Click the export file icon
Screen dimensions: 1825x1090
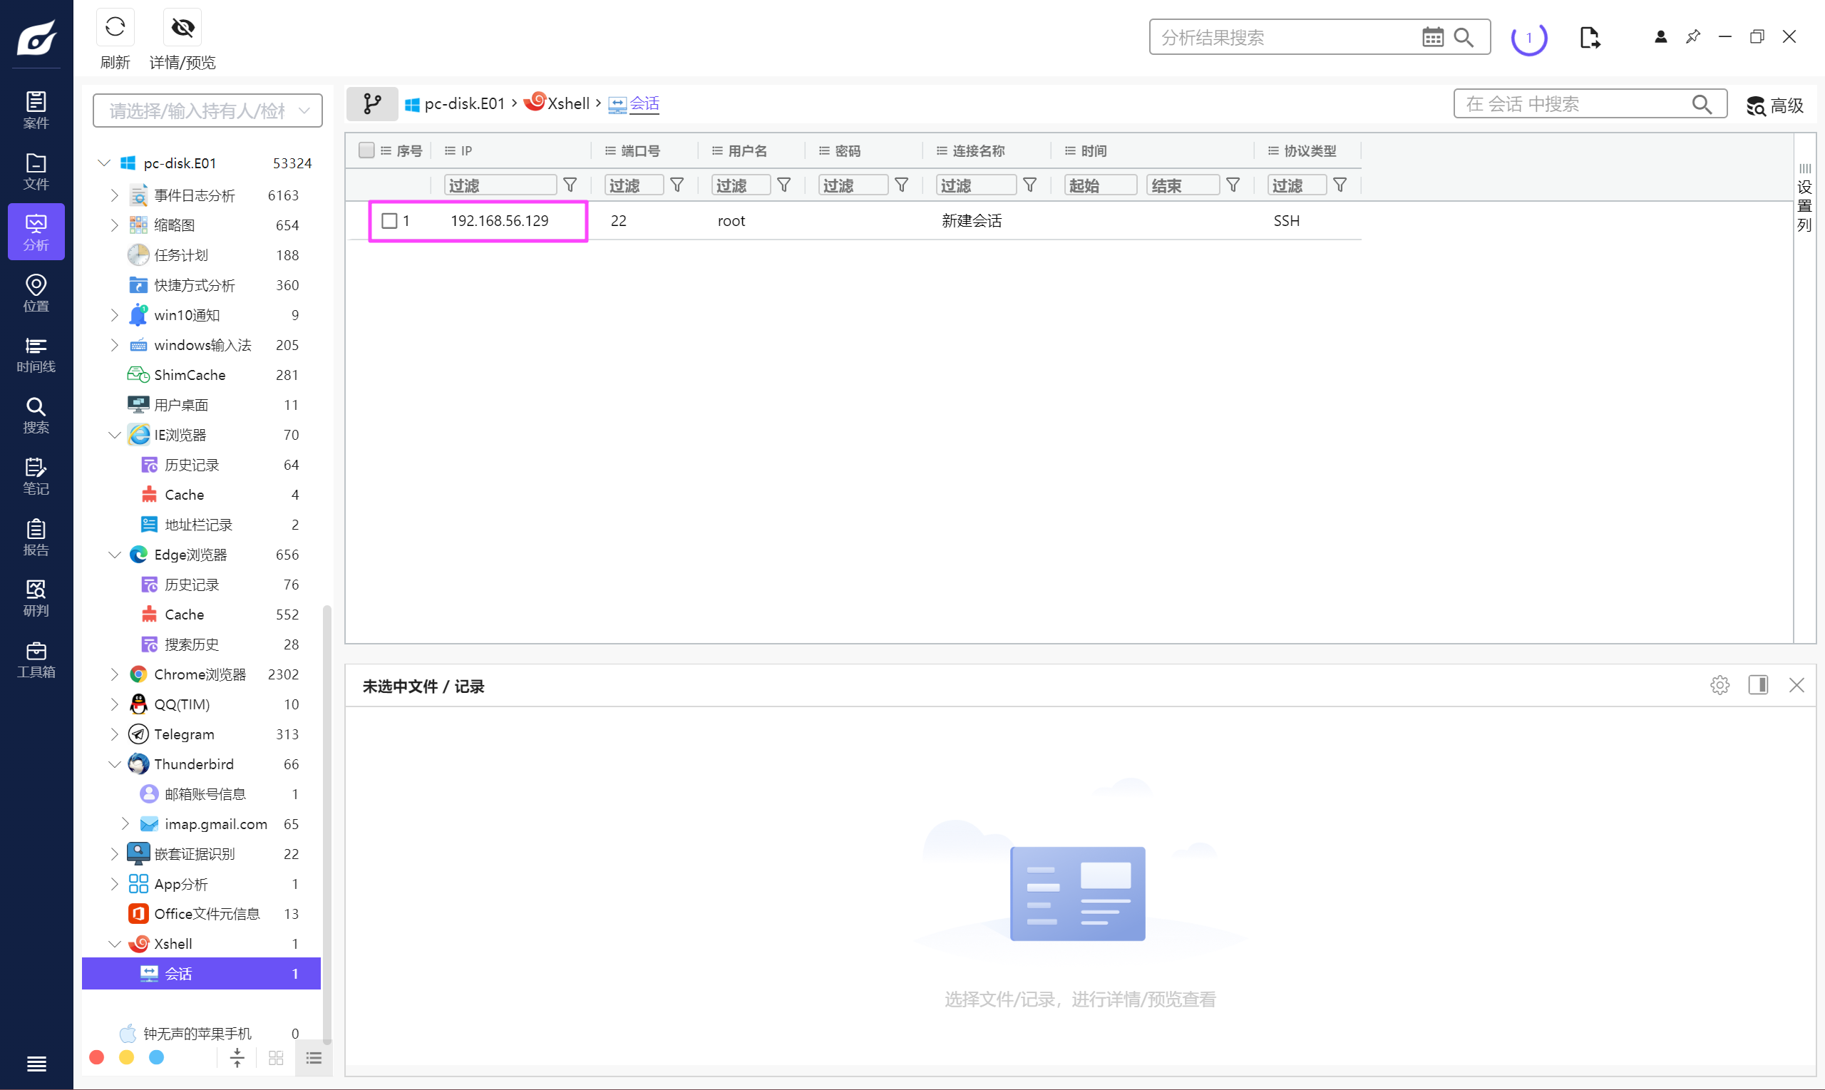1589,38
